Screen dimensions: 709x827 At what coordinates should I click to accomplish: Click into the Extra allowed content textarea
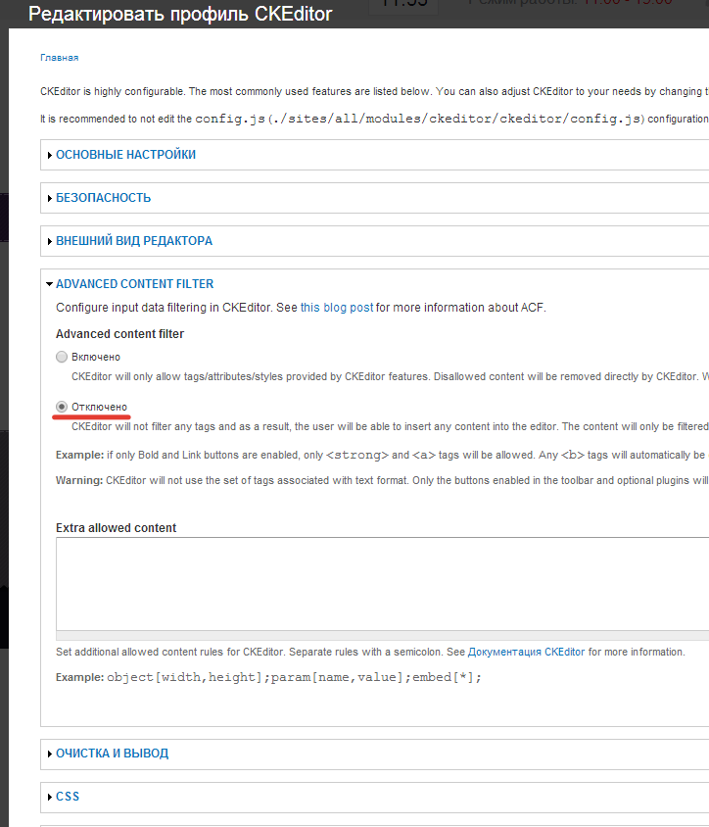[382, 584]
